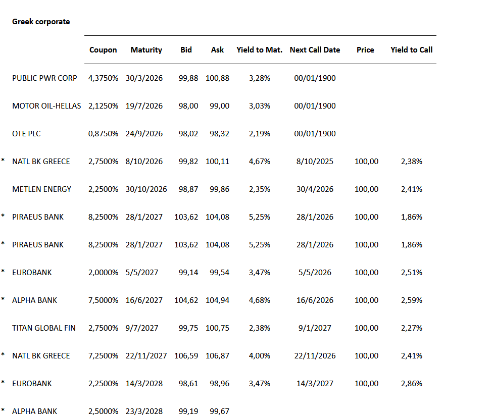Select the TITAN GLOBAL FIN bond name
This screenshot has width=493, height=418.
(44, 328)
